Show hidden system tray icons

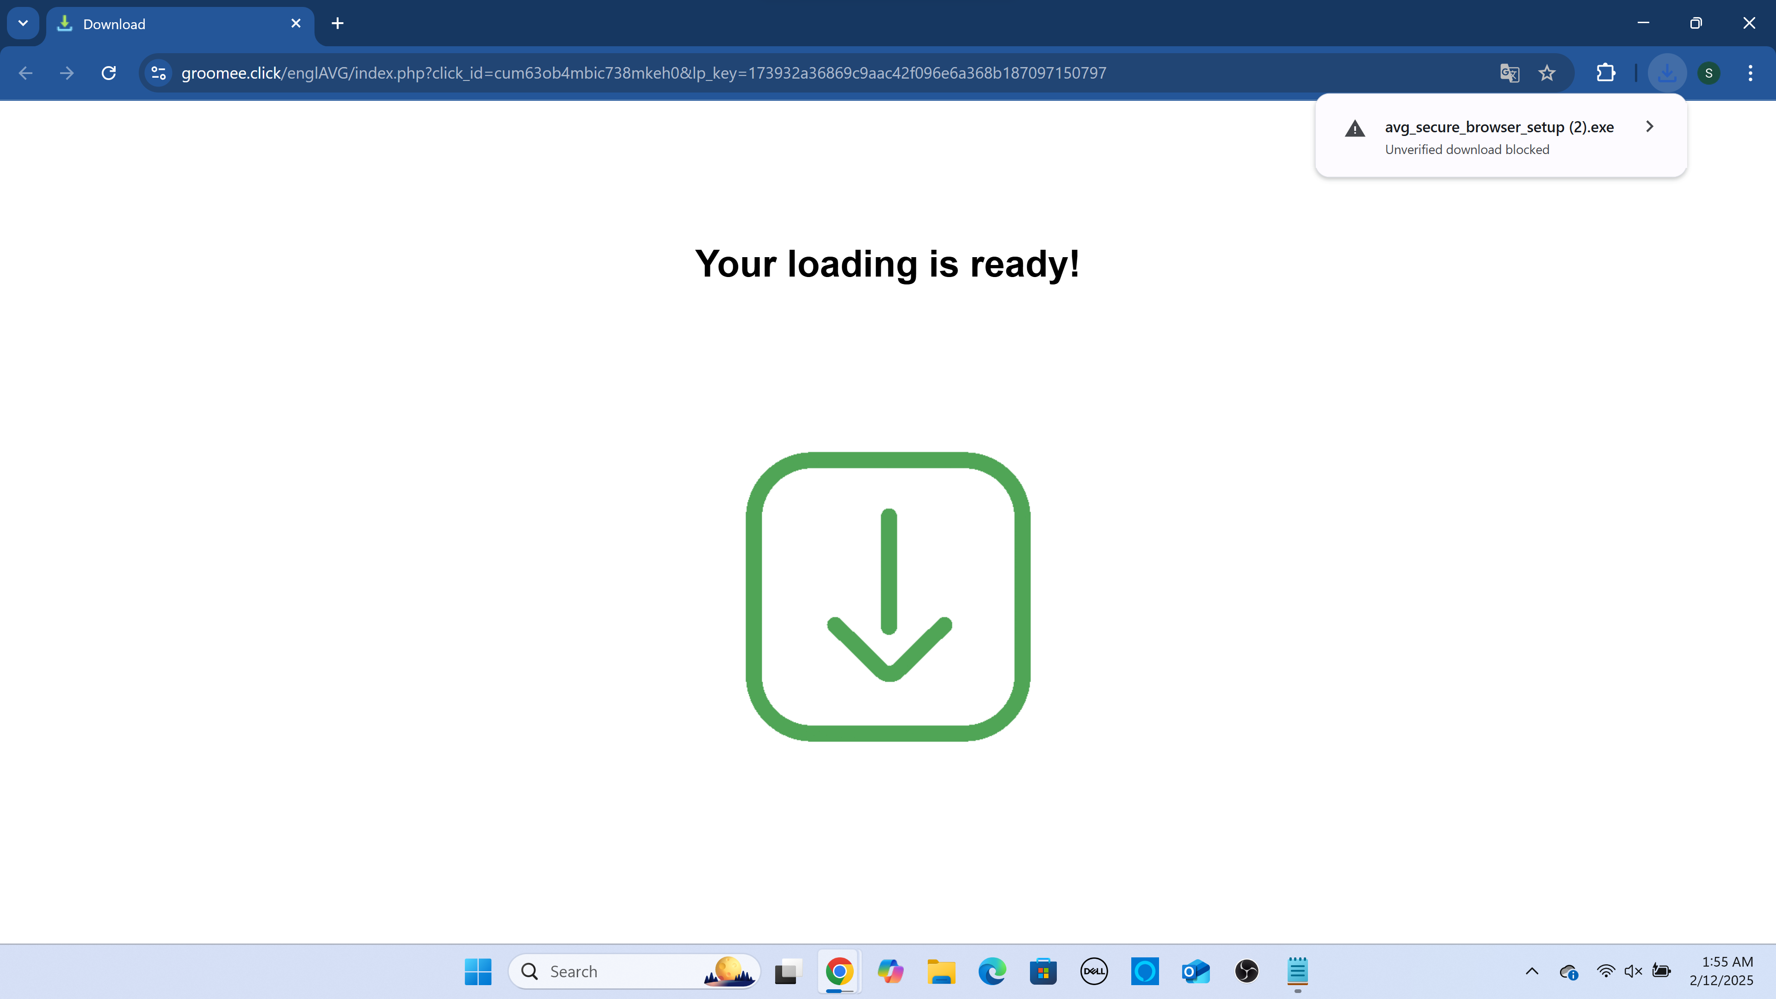pyautogui.click(x=1532, y=971)
